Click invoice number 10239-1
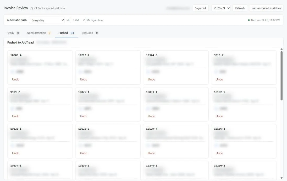 point(84,166)
